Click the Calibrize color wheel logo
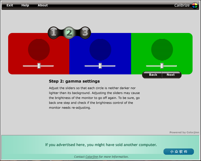The height and width of the screenshot is (161, 201). 195,5
